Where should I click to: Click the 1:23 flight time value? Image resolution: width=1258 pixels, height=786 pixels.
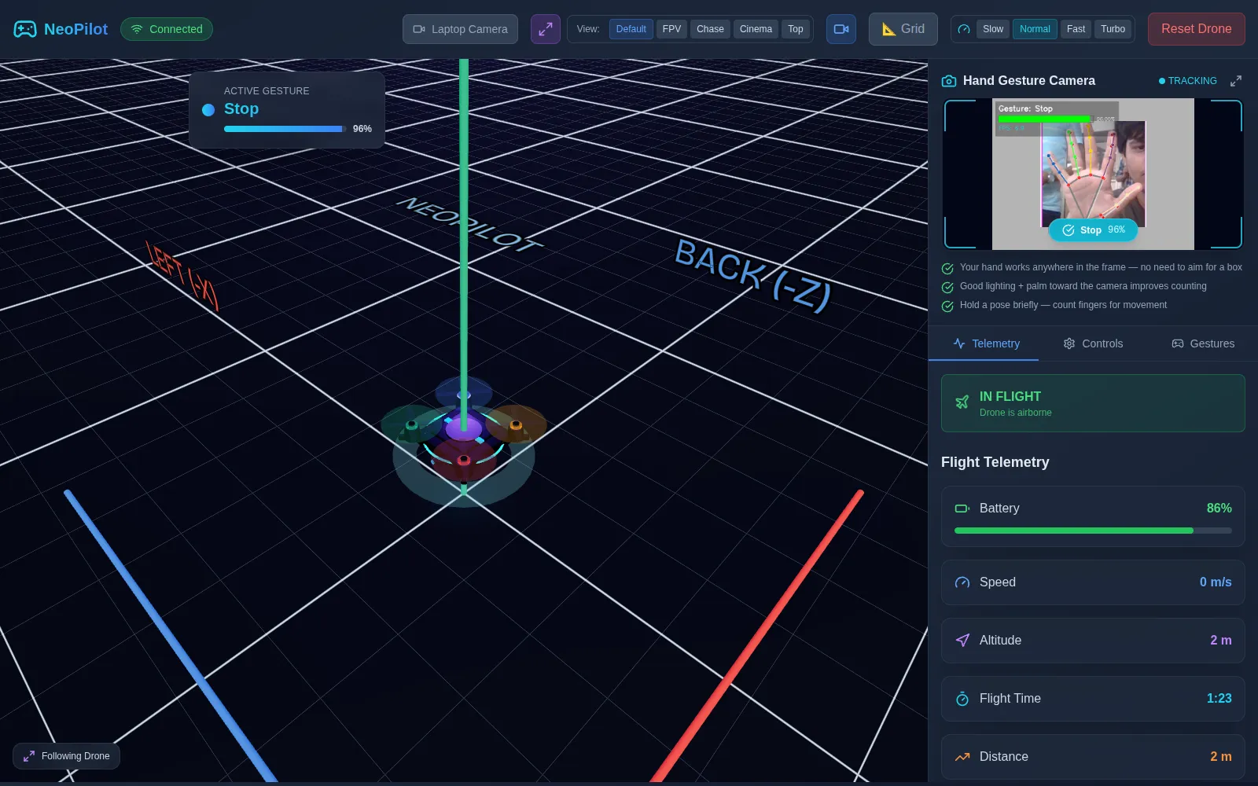[x=1219, y=699]
